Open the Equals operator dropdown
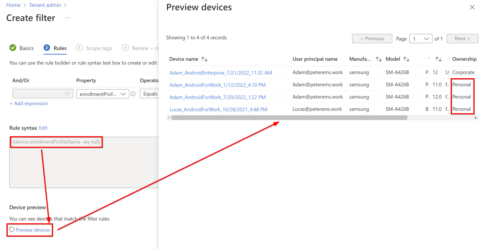 149,94
